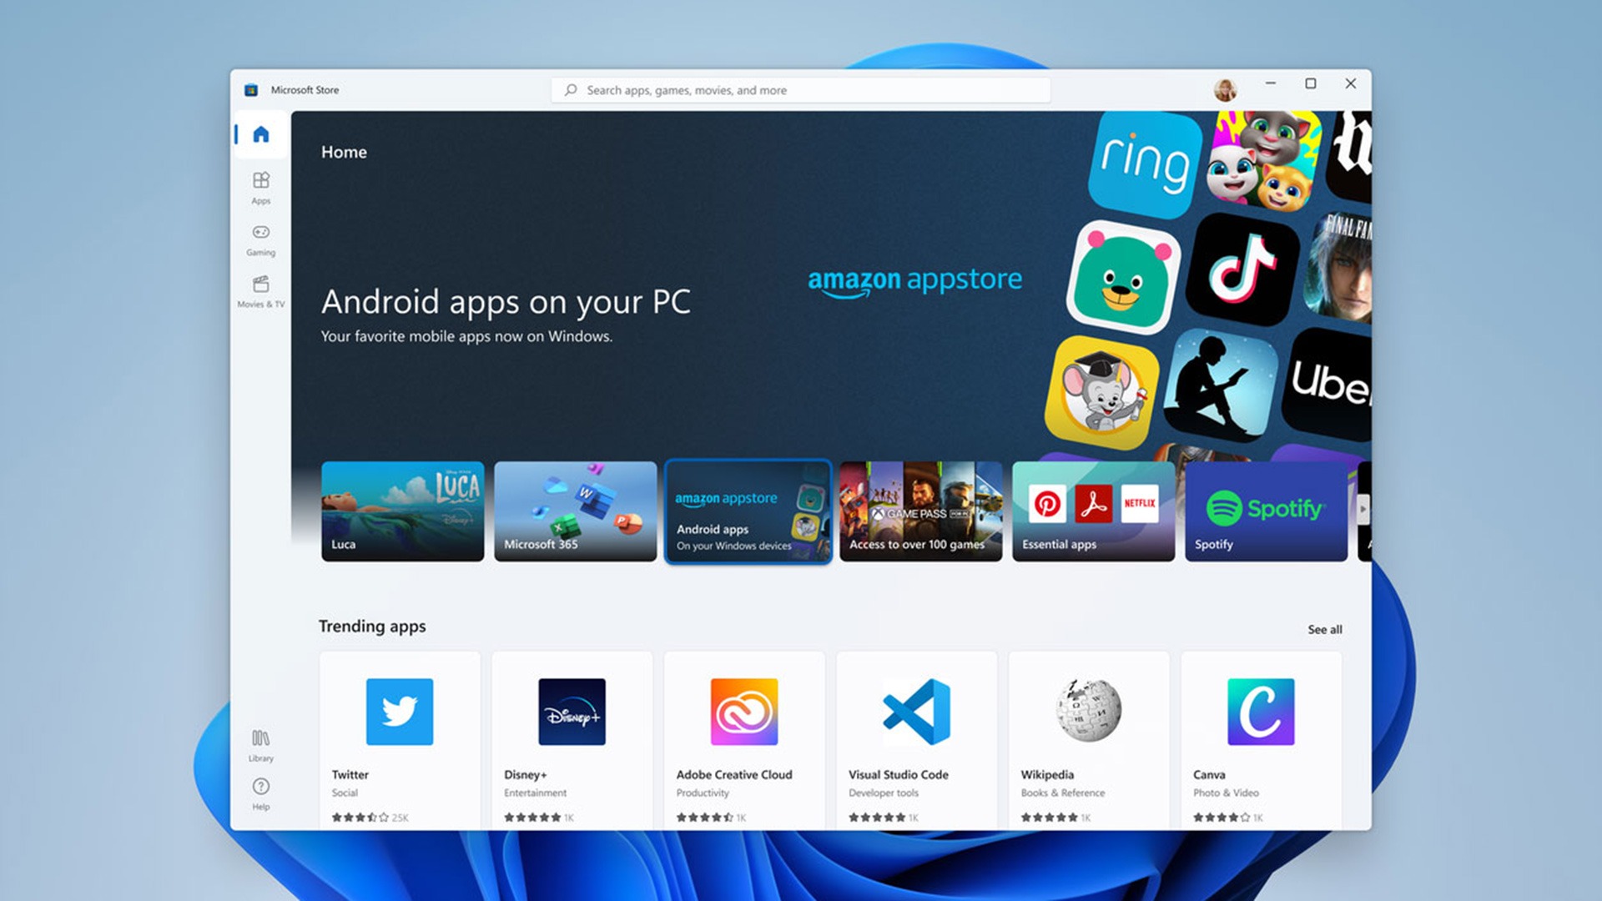
Task: Click the See all link for trending apps
Action: tap(1325, 629)
